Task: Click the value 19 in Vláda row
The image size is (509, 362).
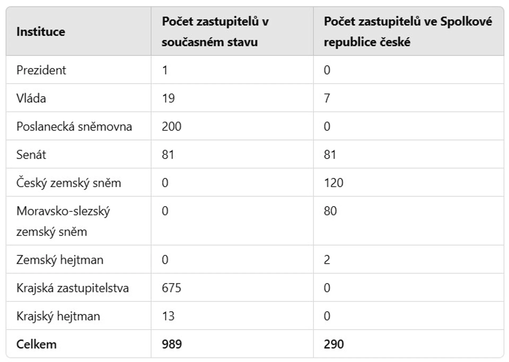Action: (168, 98)
